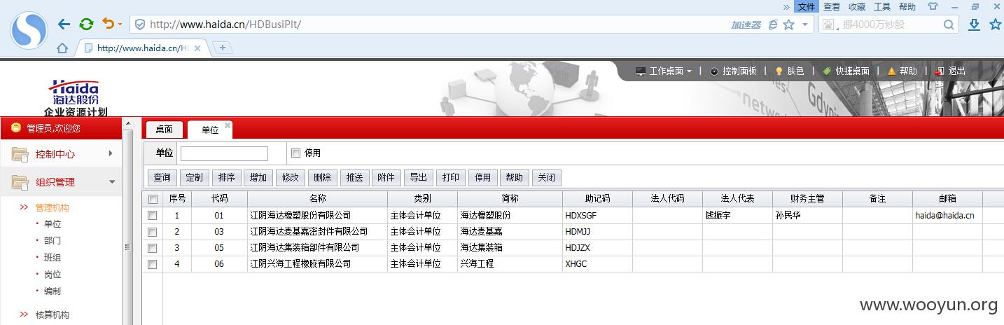
Task: Close the haida.cn browser tab
Action: pyautogui.click(x=197, y=48)
